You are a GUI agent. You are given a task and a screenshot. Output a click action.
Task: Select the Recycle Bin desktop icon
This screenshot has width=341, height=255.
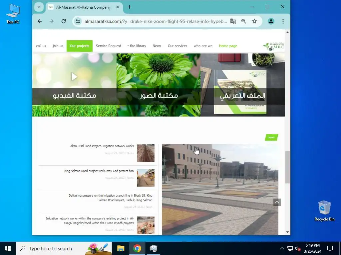pos(324,211)
